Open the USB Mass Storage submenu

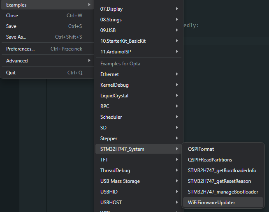[x=139, y=181]
